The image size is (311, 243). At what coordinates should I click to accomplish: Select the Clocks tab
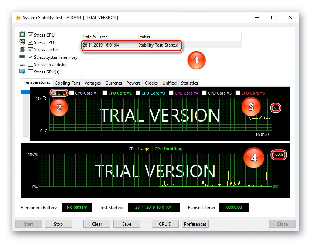pos(151,83)
